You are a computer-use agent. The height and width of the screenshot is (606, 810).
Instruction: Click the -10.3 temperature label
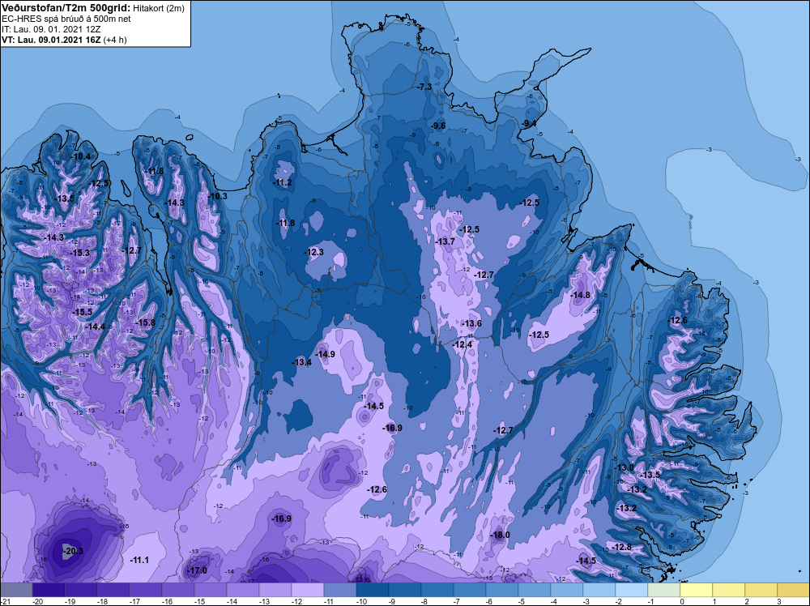[217, 196]
